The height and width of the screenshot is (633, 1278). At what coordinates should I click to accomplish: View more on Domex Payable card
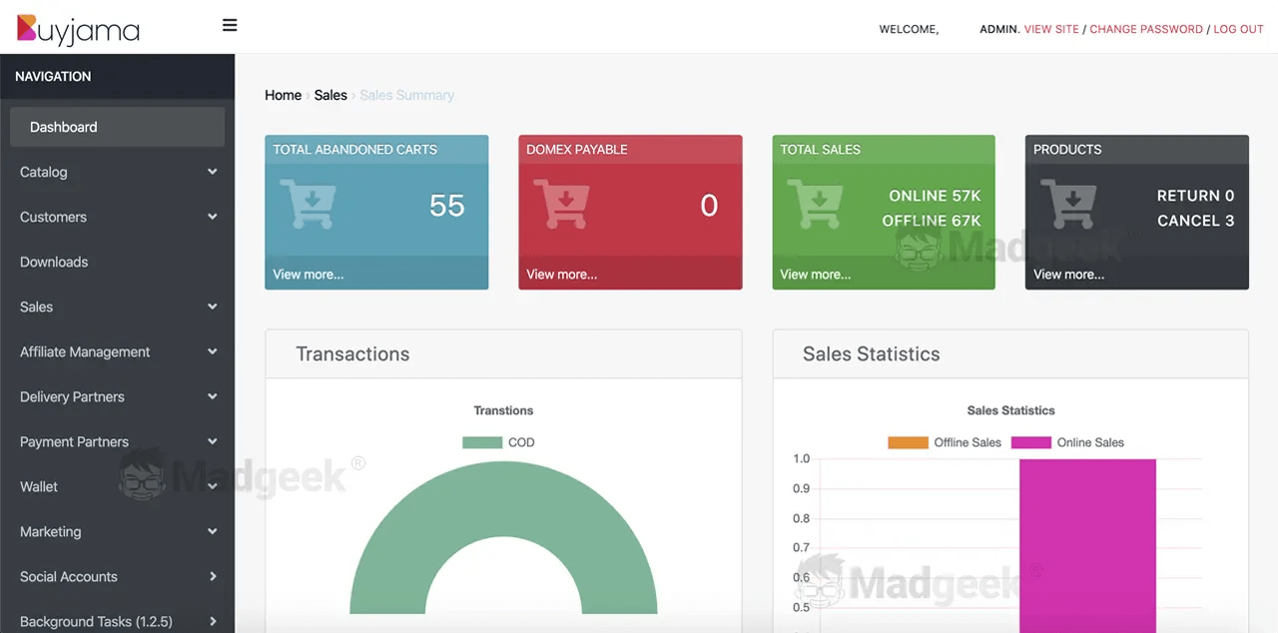(561, 274)
